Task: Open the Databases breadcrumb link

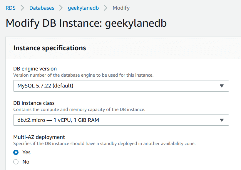Action: [x=42, y=8]
